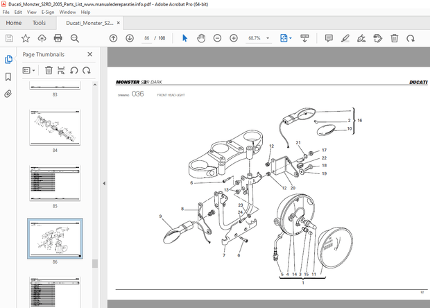The height and width of the screenshot is (308, 430).
Task: Activate the Hand pan tool
Action: click(x=201, y=38)
